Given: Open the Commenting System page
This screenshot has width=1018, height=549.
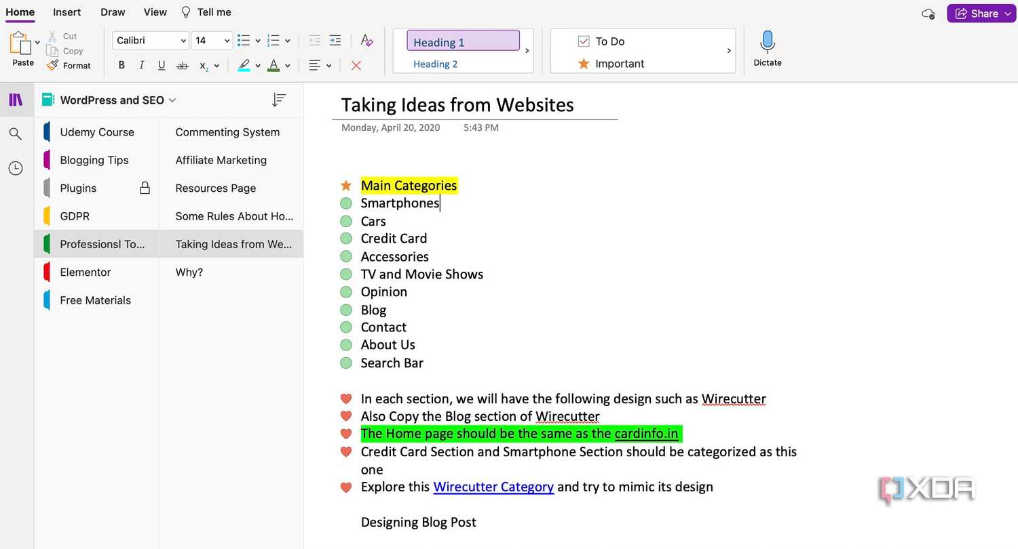Looking at the screenshot, I should click(231, 132).
